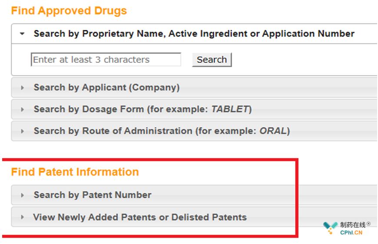The width and height of the screenshot is (378, 244).
Task: Open 'Search by Route of Administration' panel
Action: click(162, 131)
